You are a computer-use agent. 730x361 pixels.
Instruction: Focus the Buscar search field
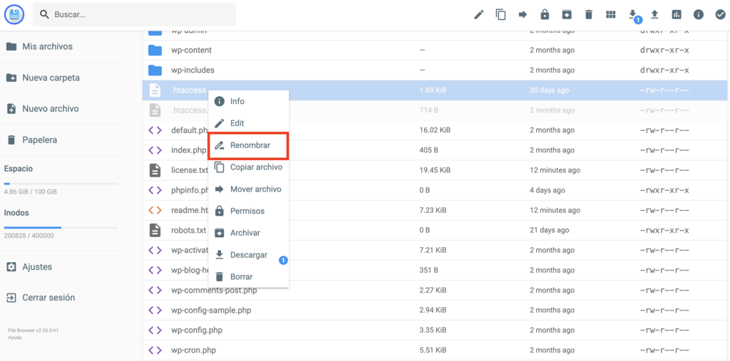(x=134, y=14)
